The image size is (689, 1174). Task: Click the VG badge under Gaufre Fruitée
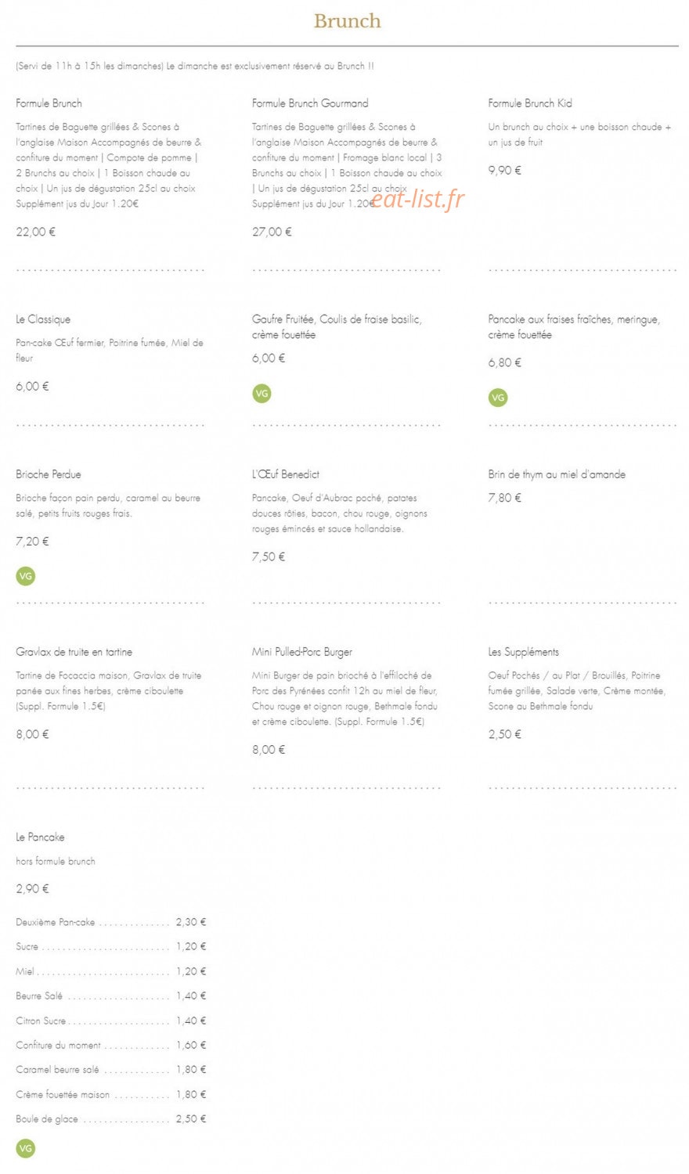pos(262,394)
